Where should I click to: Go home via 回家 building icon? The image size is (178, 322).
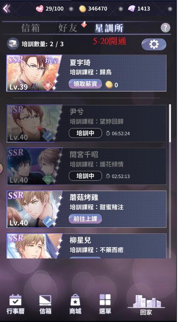coord(146,305)
